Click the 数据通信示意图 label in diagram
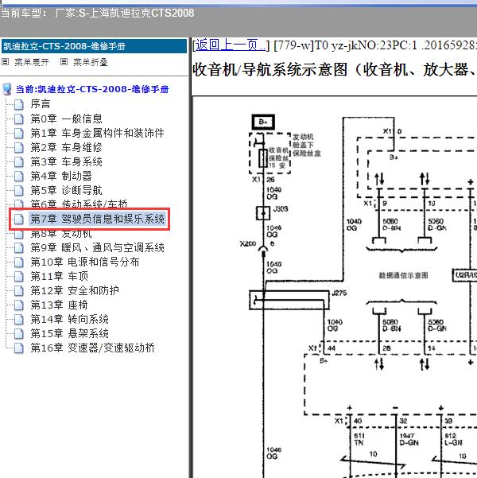477x478 pixels. (x=403, y=275)
